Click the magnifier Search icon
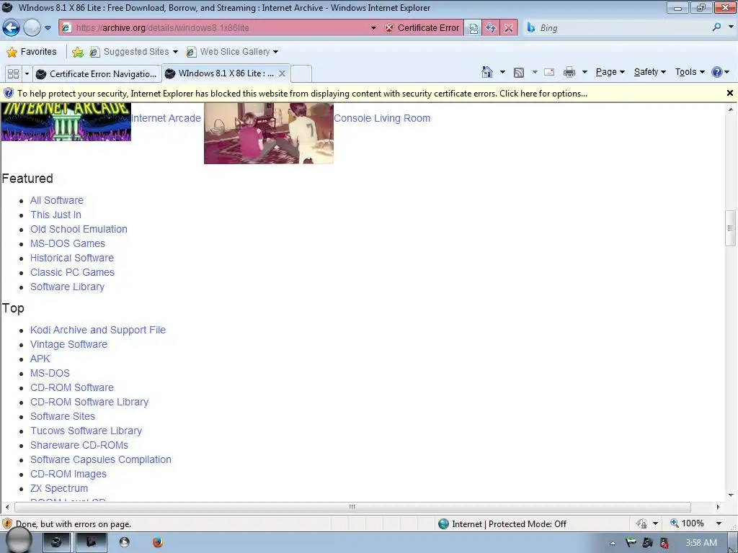Image resolution: width=738 pixels, height=553 pixels. (x=716, y=27)
